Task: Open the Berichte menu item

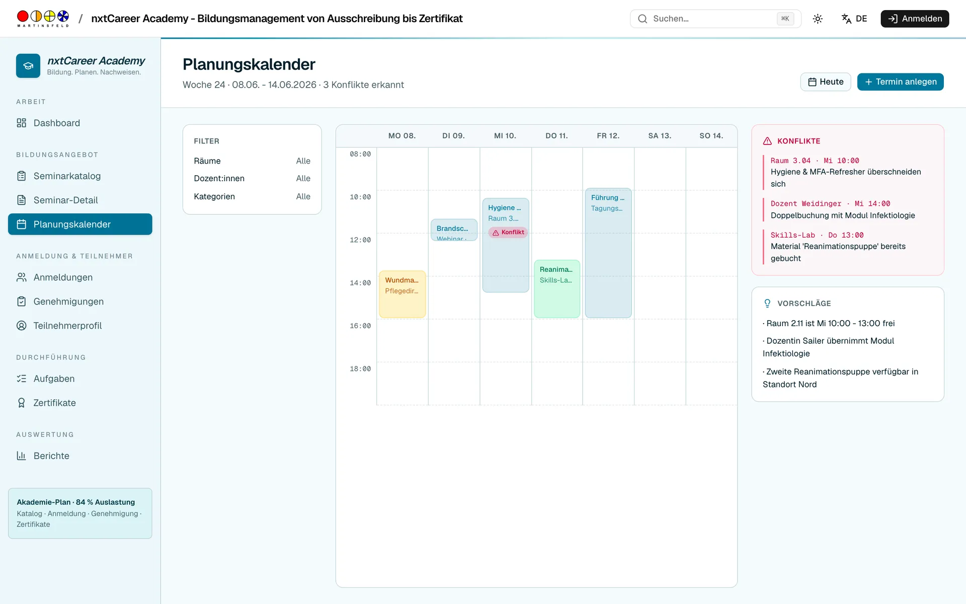Action: (80, 456)
